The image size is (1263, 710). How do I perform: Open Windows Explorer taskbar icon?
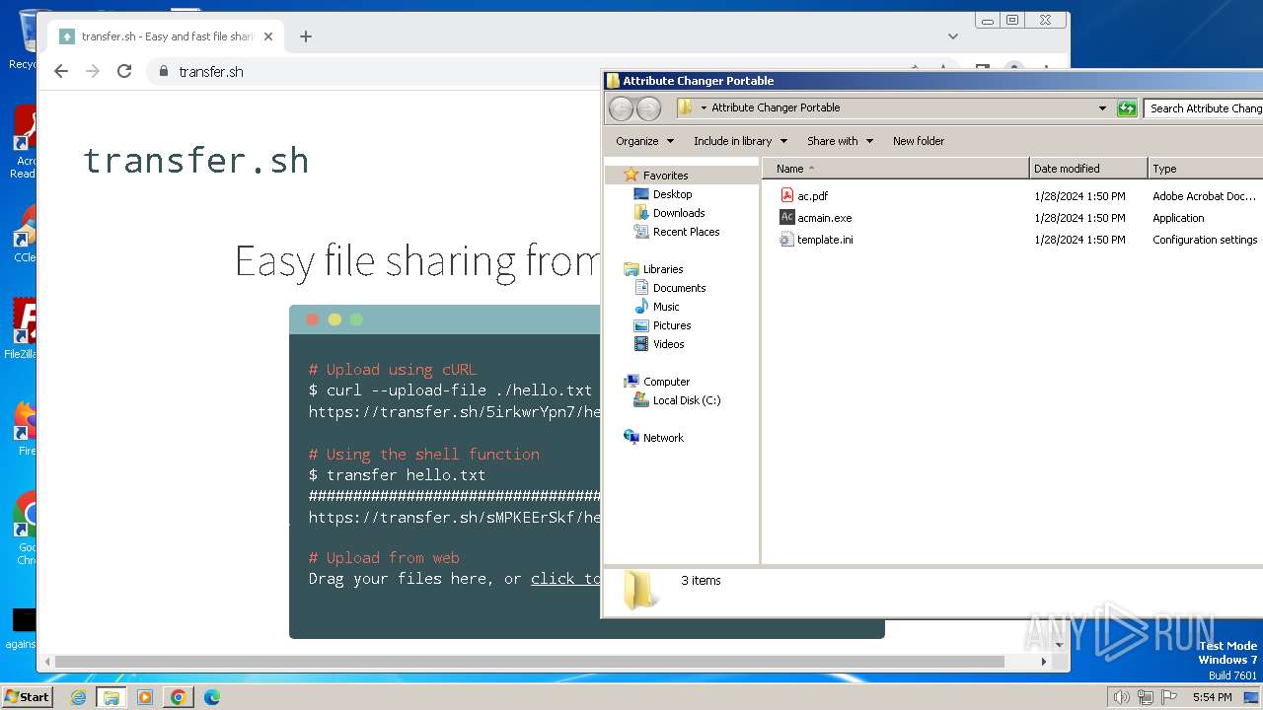pos(111,697)
